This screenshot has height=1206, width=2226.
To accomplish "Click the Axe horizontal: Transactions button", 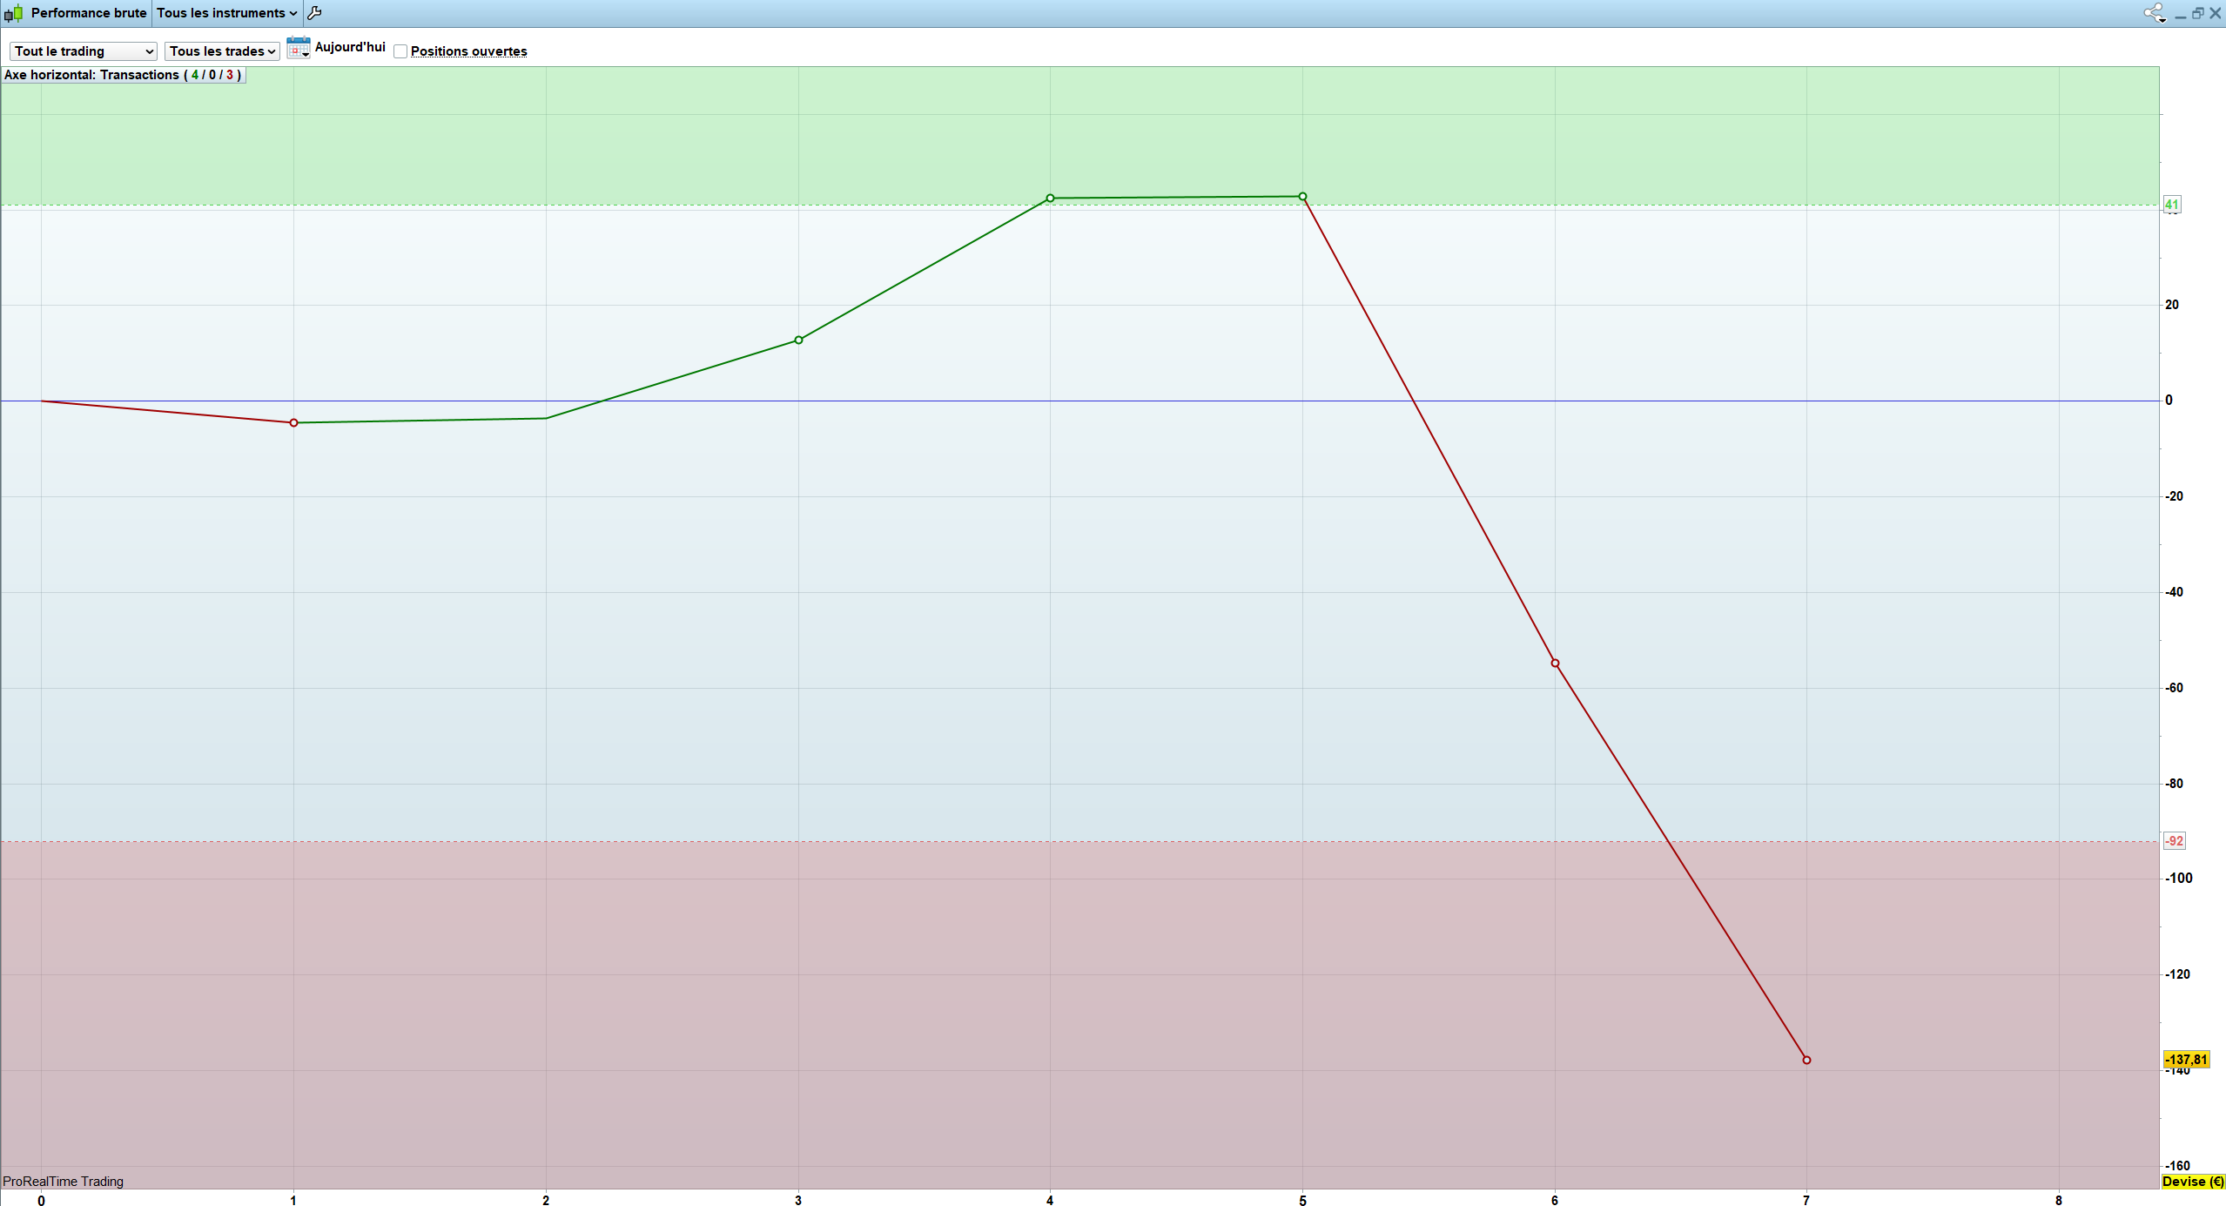I will (x=123, y=75).
